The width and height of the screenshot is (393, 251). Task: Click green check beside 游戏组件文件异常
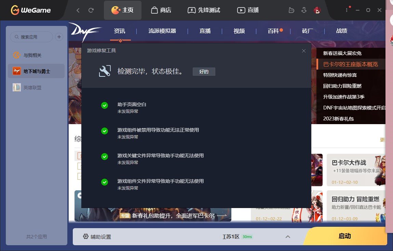105,182
